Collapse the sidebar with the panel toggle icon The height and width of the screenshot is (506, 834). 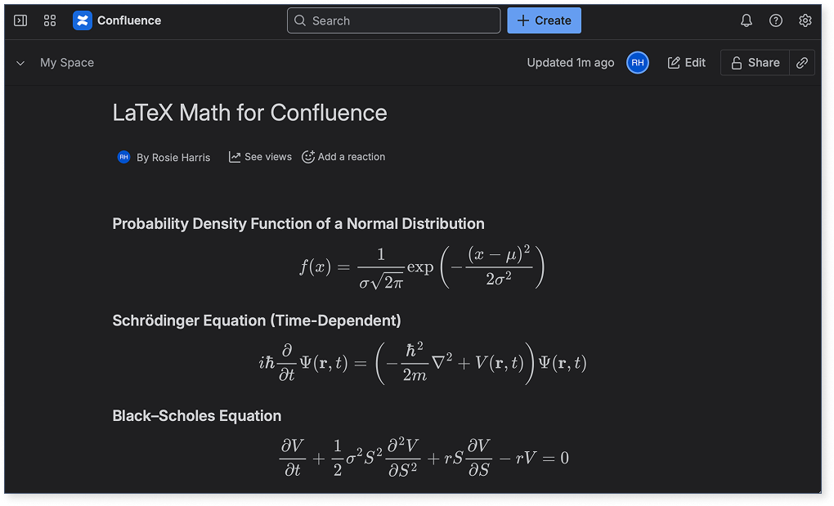20,20
